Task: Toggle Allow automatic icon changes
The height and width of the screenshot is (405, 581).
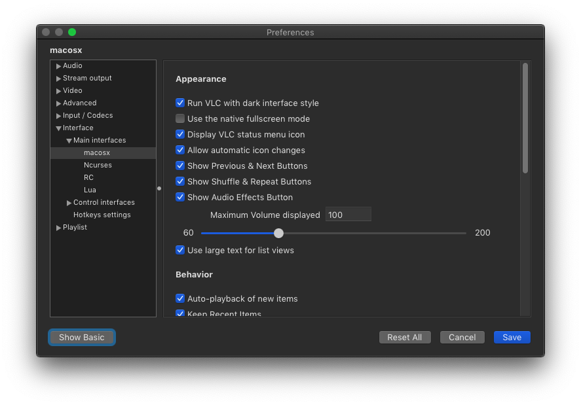Action: [180, 150]
